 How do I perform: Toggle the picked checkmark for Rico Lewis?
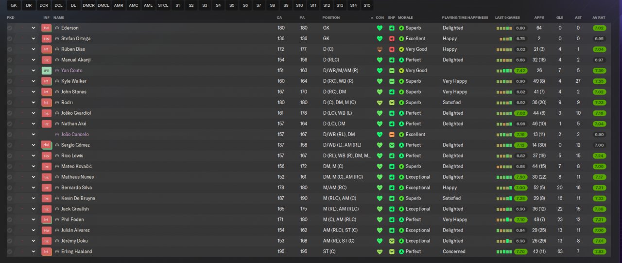coord(9,156)
